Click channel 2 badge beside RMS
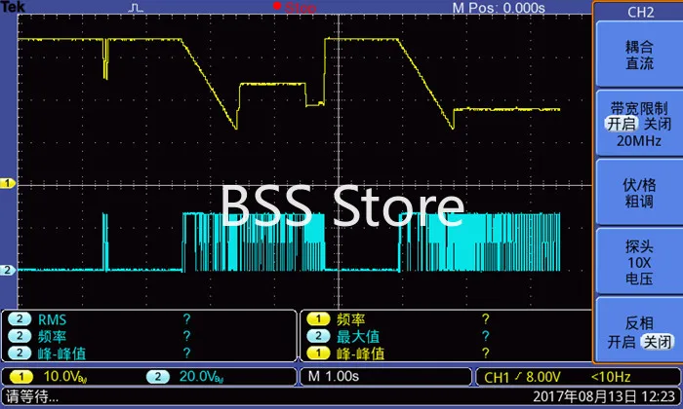The width and height of the screenshot is (683, 409). tap(20, 319)
